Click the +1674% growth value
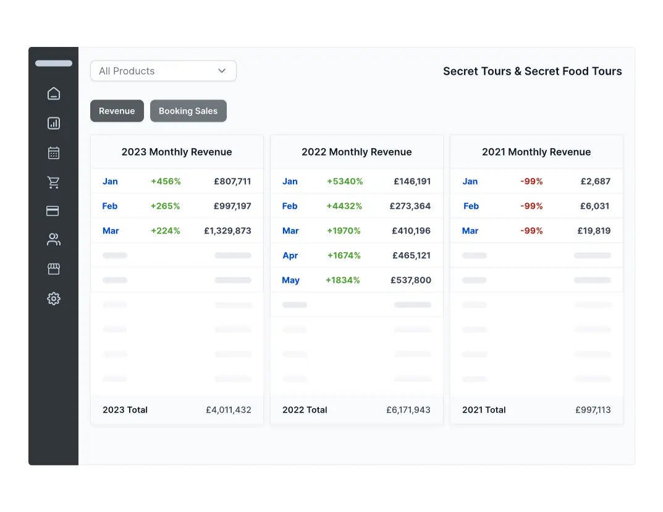This screenshot has height=512, width=663. (x=344, y=255)
